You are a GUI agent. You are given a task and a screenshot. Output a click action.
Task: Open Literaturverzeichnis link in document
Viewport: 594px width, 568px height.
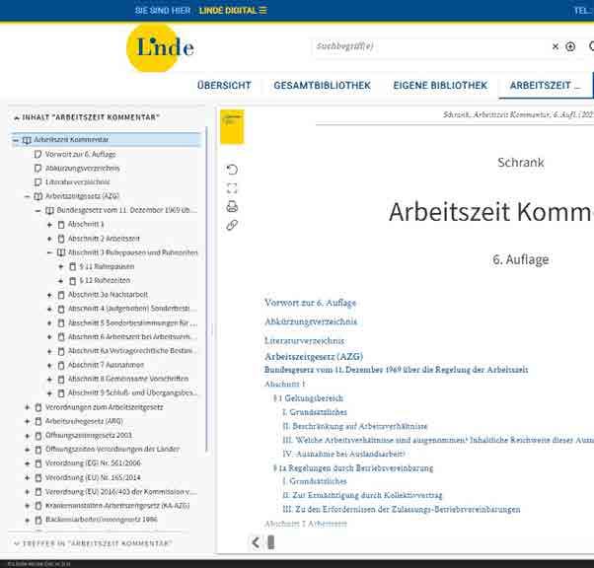click(x=304, y=340)
